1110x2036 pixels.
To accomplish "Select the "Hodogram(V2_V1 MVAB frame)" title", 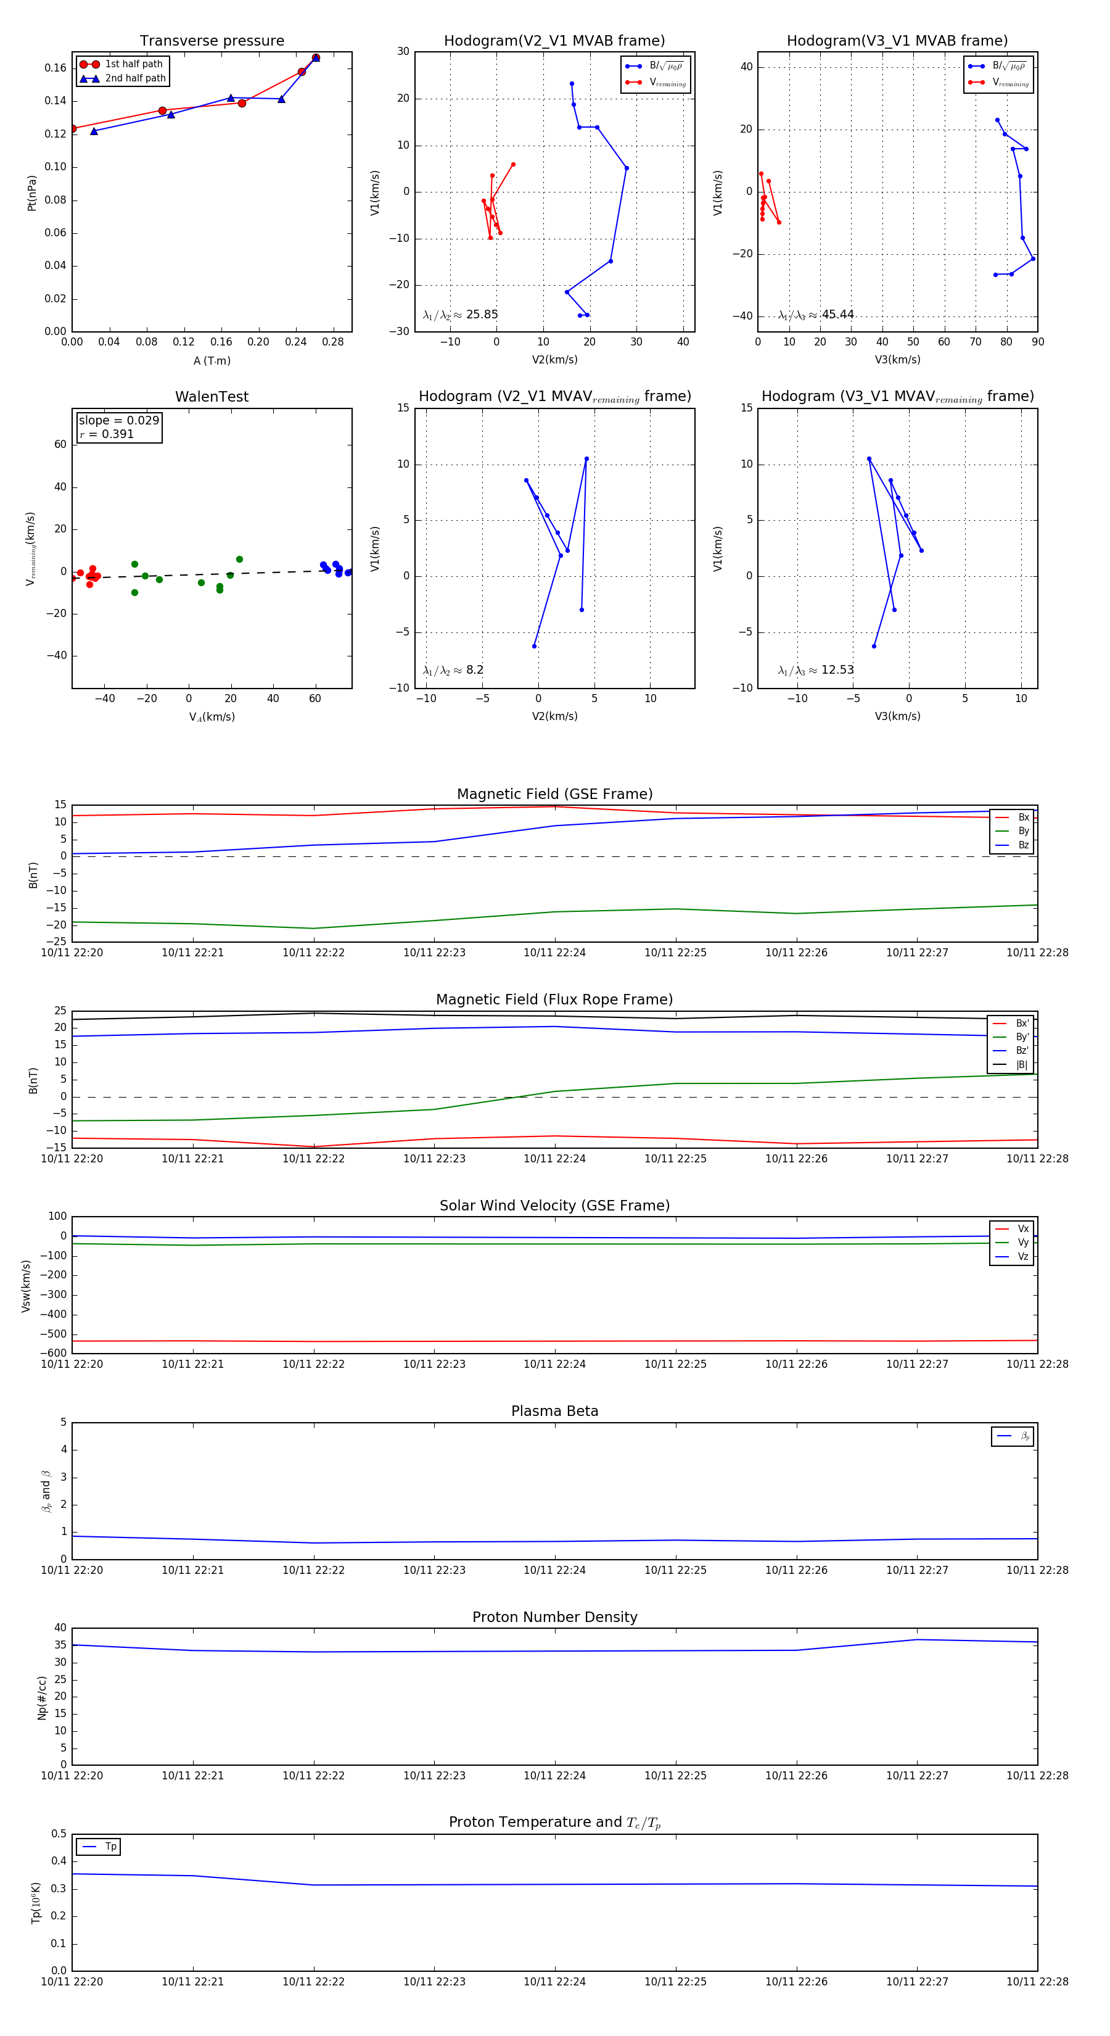I will coord(554,41).
